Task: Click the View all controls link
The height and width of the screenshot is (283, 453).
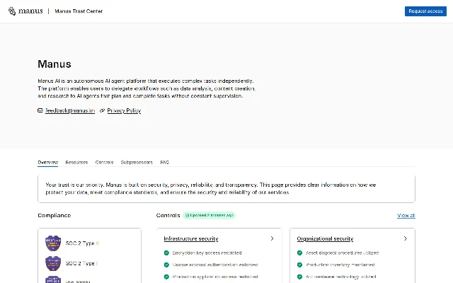Action: tap(406, 215)
